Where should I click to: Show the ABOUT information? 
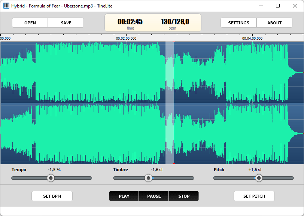click(x=274, y=23)
